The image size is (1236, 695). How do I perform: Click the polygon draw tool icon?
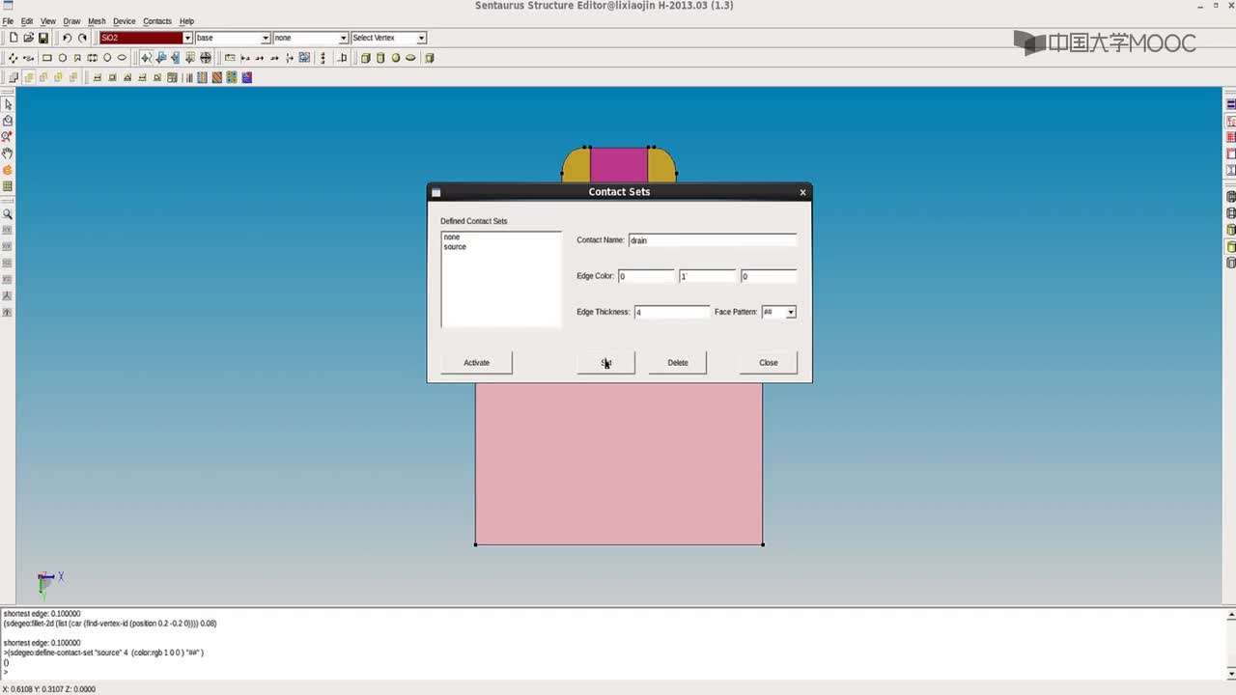(77, 58)
